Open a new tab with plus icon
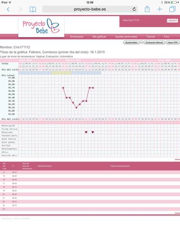This screenshot has width=180, height=240. [x=160, y=9]
